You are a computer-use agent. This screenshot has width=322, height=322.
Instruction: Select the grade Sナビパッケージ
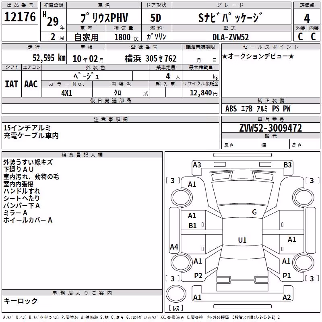tap(230, 18)
